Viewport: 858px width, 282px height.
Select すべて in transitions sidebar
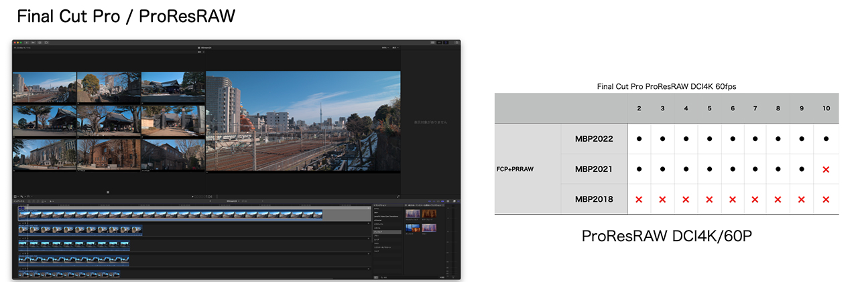[377, 208]
